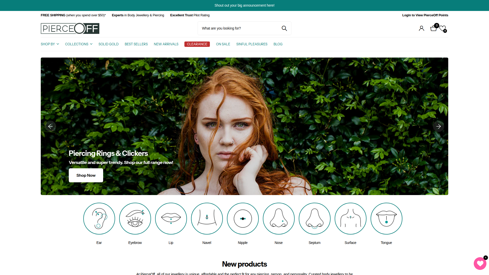Click the PierceOff logo
The height and width of the screenshot is (275, 489).
pyautogui.click(x=70, y=28)
